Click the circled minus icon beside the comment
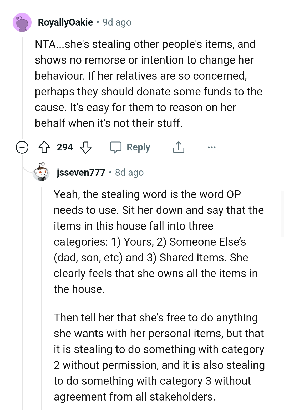The height and width of the screenshot is (410, 284). click(22, 147)
